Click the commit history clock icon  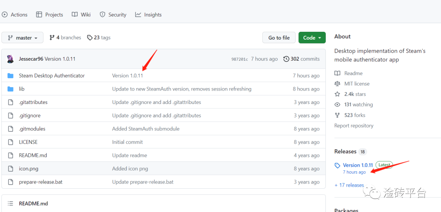(286, 59)
